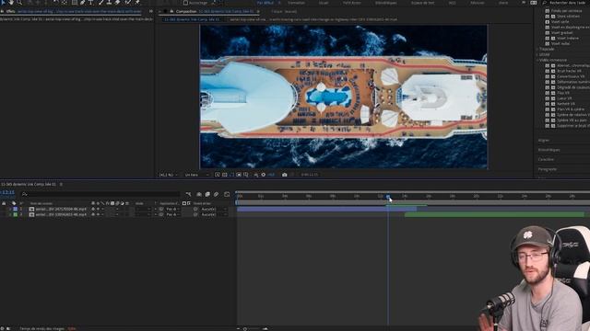This screenshot has height=331, width=590.
Task: Select the Puppet Pin tool
Action: 137,2
